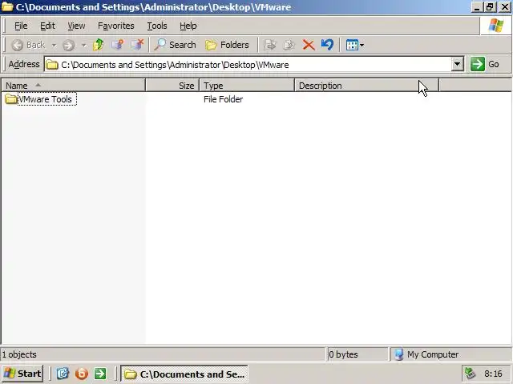
Task: Click the Back navigation button
Action: [28, 45]
